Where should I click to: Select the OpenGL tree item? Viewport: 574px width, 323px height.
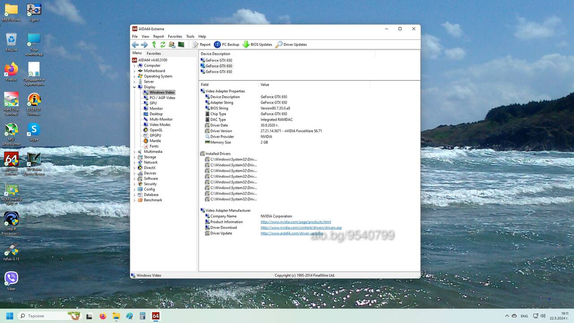(156, 130)
